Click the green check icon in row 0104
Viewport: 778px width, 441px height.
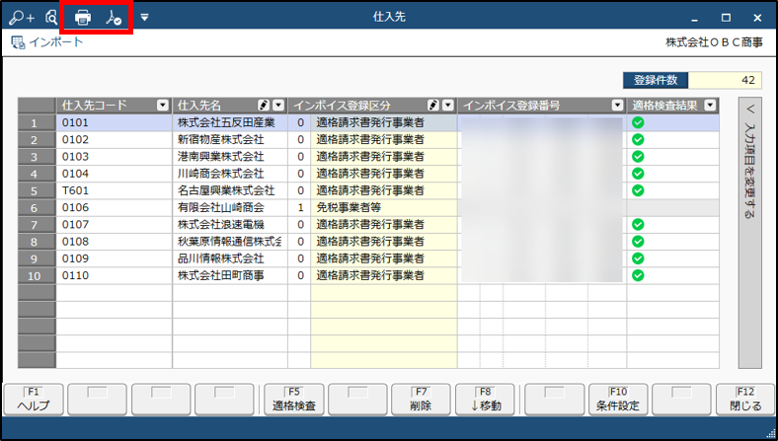[x=638, y=174]
